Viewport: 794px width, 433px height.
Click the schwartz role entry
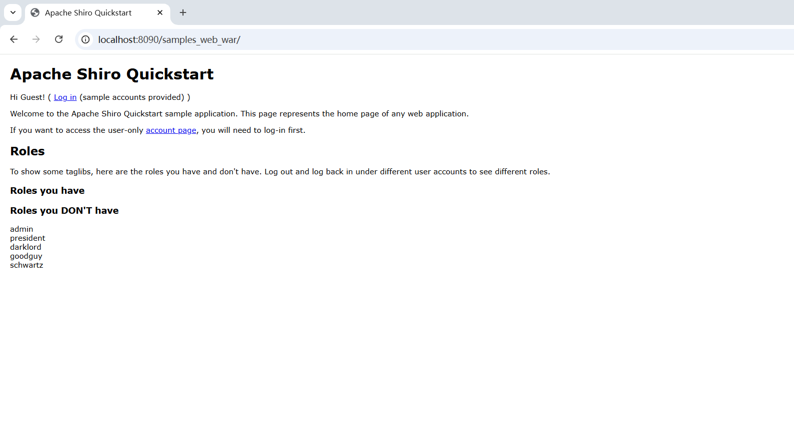26,265
